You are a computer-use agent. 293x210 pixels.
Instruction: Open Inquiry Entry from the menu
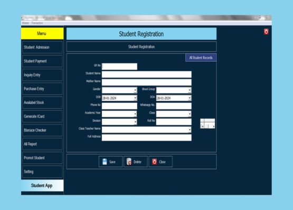(42, 75)
